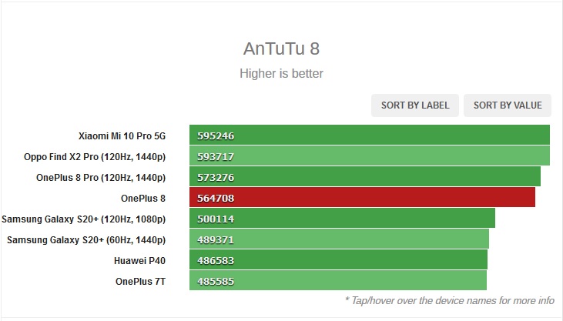Click the OnePlus 7T device name
The width and height of the screenshot is (563, 321).
[140, 282]
